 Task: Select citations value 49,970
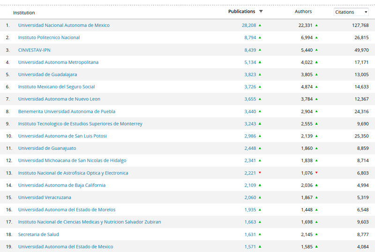click(361, 50)
